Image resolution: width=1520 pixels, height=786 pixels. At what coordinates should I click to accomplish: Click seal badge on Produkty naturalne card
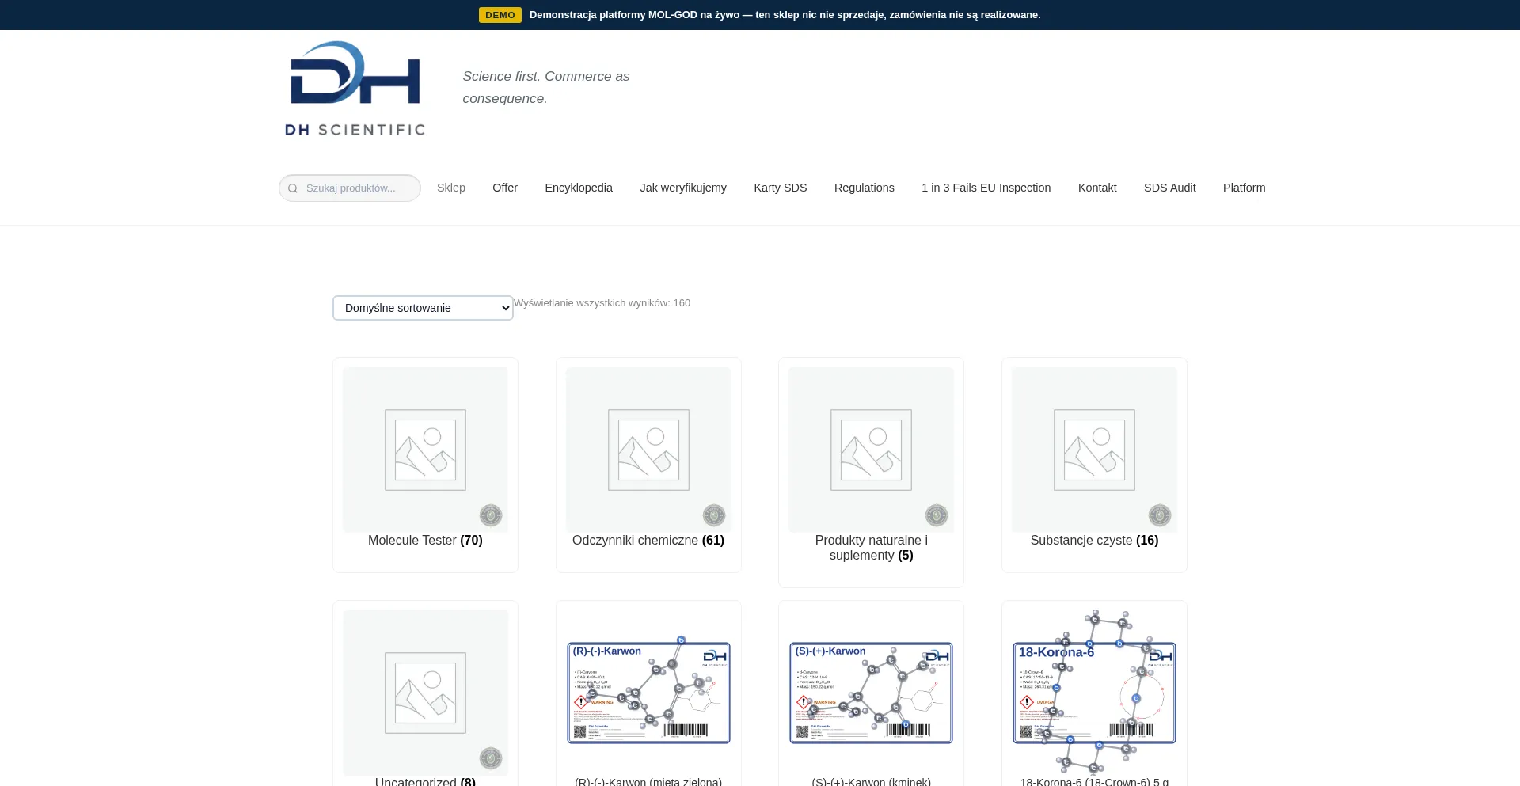pyautogui.click(x=937, y=515)
